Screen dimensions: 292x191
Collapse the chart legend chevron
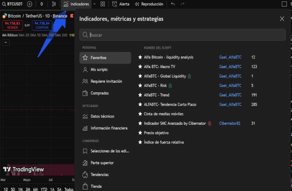pyautogui.click(x=6, y=43)
